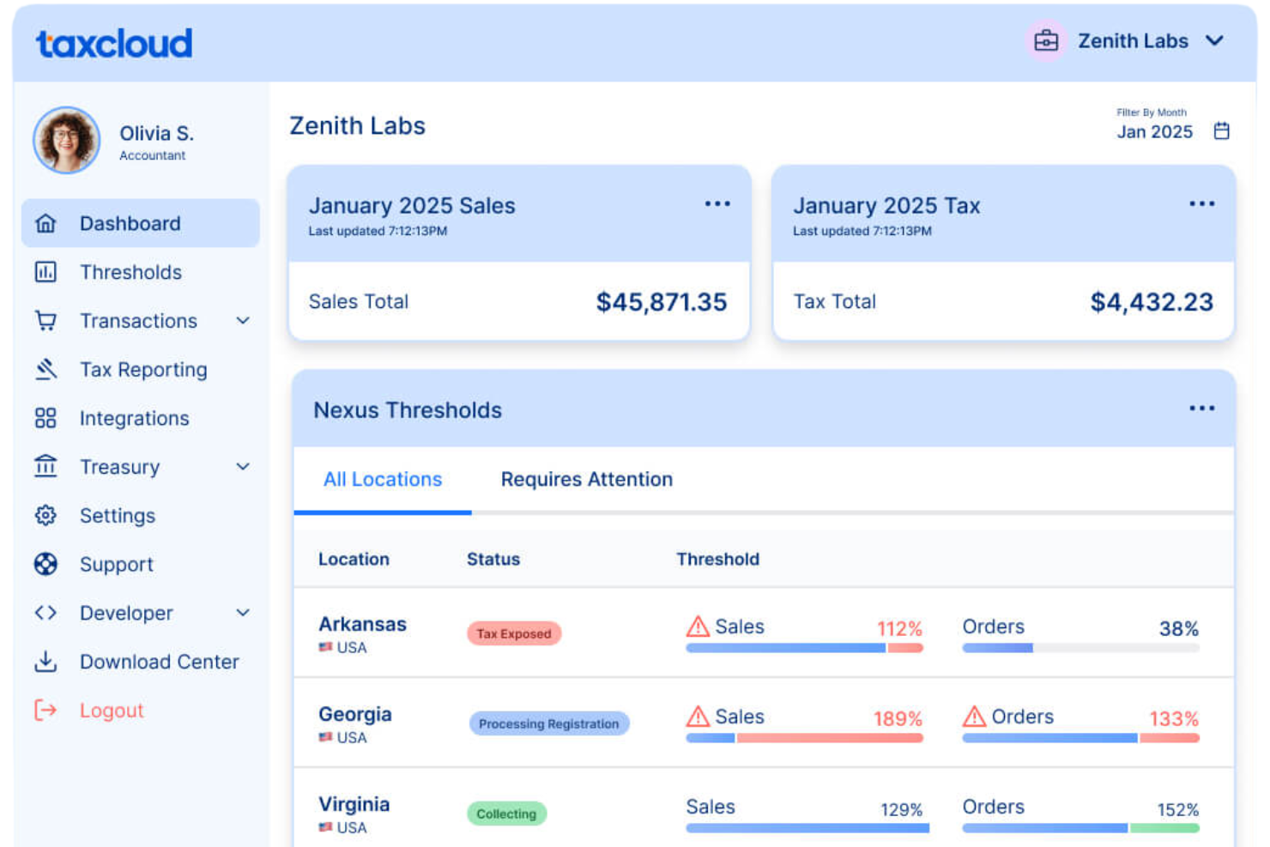
Task: Open Nexus Thresholds panel options menu
Action: [1201, 408]
